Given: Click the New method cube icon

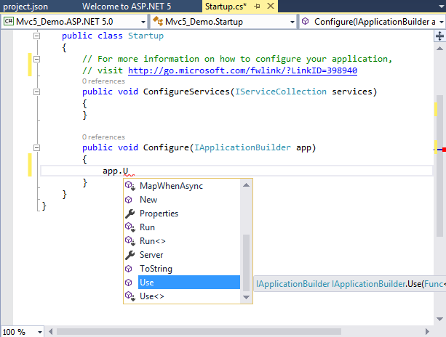Looking at the screenshot, I should click(129, 200).
